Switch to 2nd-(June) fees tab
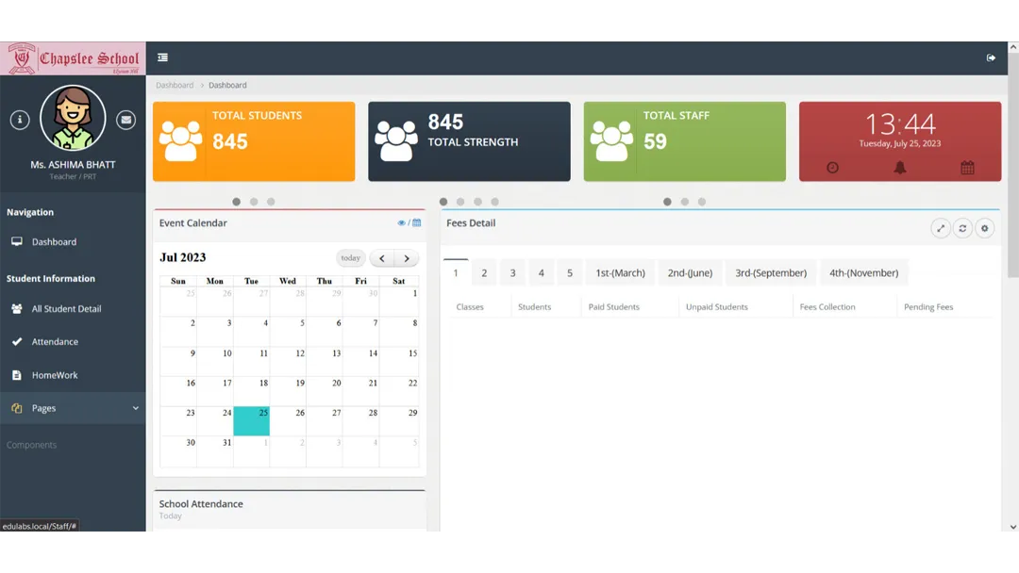 [690, 273]
